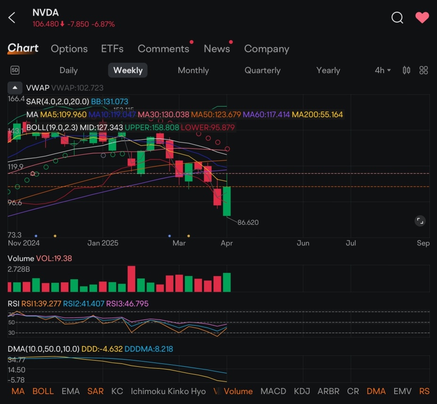437x404 pixels.
Task: Select the Weekly timeframe
Action: tap(128, 70)
